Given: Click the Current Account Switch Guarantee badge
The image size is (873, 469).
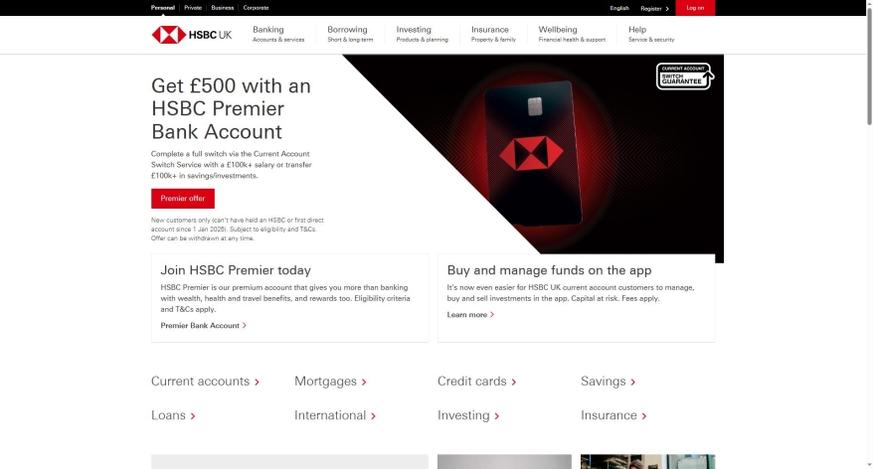Looking at the screenshot, I should pos(685,77).
